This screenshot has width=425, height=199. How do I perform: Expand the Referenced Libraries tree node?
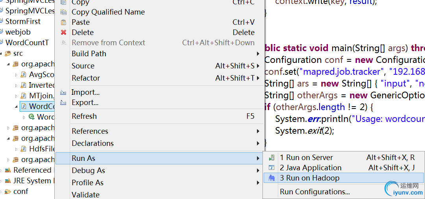(x=1, y=170)
